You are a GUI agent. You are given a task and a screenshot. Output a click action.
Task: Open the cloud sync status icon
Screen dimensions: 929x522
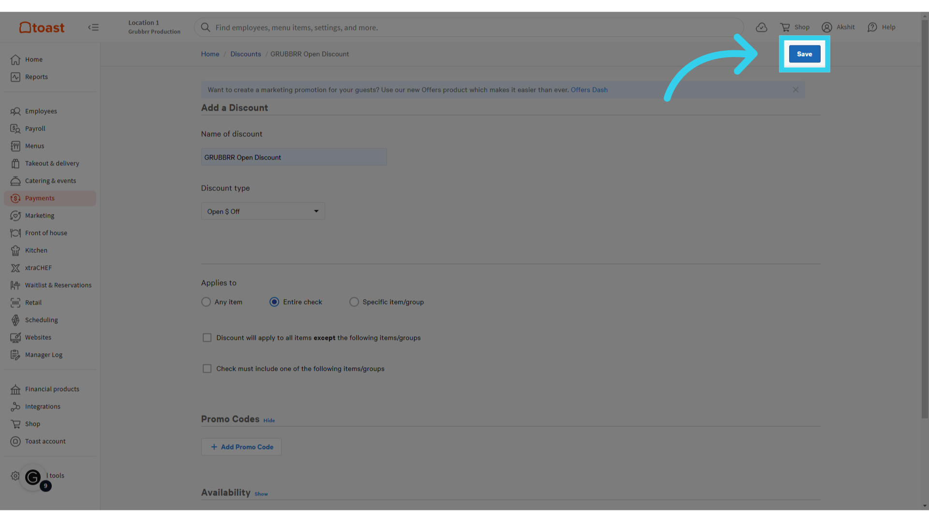pos(762,28)
